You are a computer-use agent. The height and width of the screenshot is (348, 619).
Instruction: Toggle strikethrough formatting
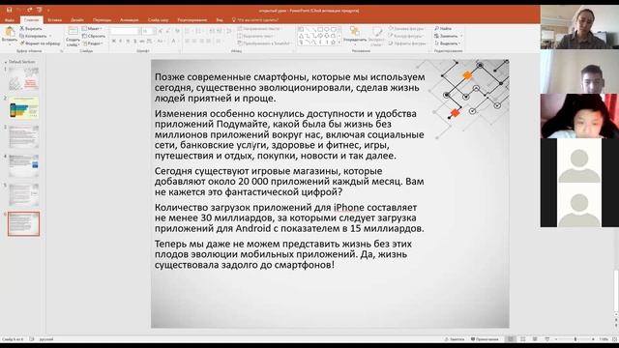click(x=142, y=41)
